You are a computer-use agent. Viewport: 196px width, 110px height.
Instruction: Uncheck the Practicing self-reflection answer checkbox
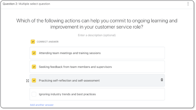tap(34, 80)
